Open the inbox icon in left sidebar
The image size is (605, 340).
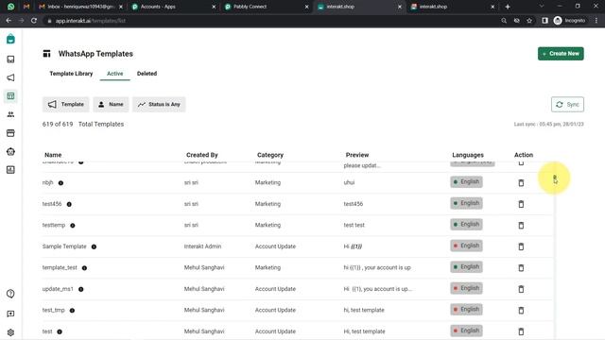click(x=10, y=59)
